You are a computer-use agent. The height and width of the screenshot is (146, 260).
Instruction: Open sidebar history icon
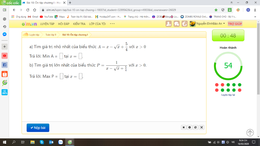tap(5, 27)
